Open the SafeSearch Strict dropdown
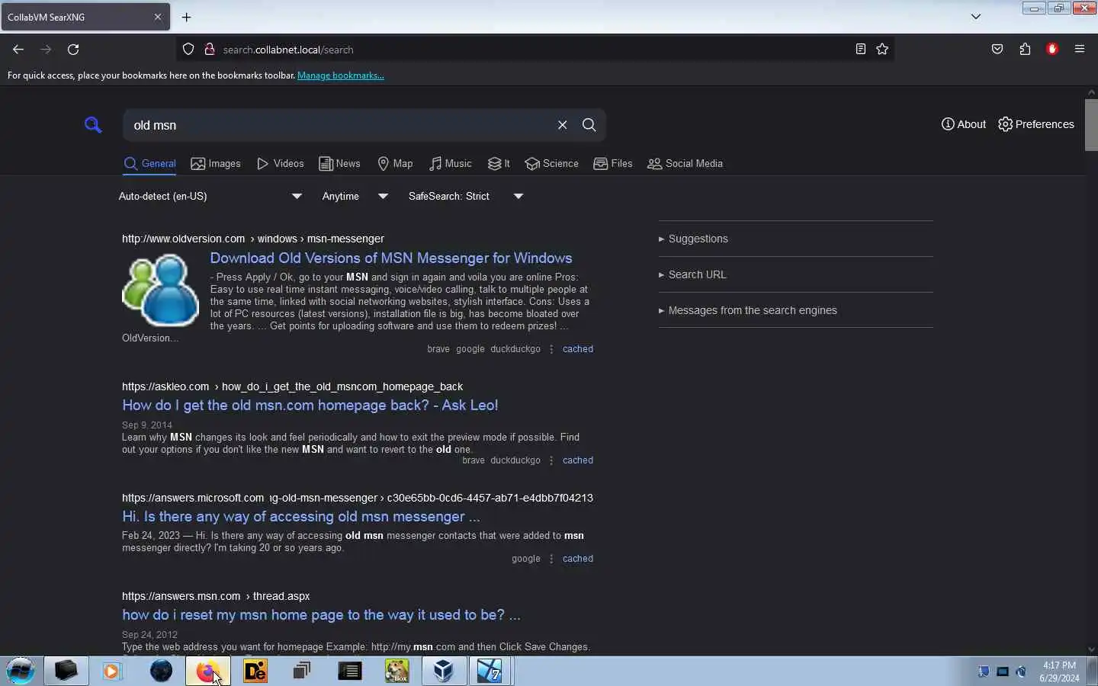Viewport: 1098px width, 686px height. point(466,197)
